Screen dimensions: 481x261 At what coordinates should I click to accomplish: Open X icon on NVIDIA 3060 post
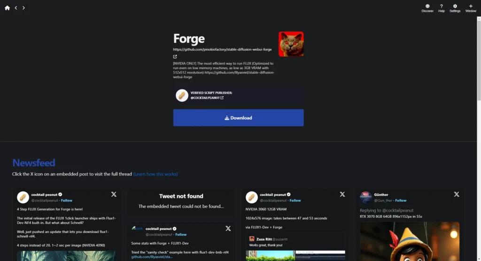click(x=342, y=194)
